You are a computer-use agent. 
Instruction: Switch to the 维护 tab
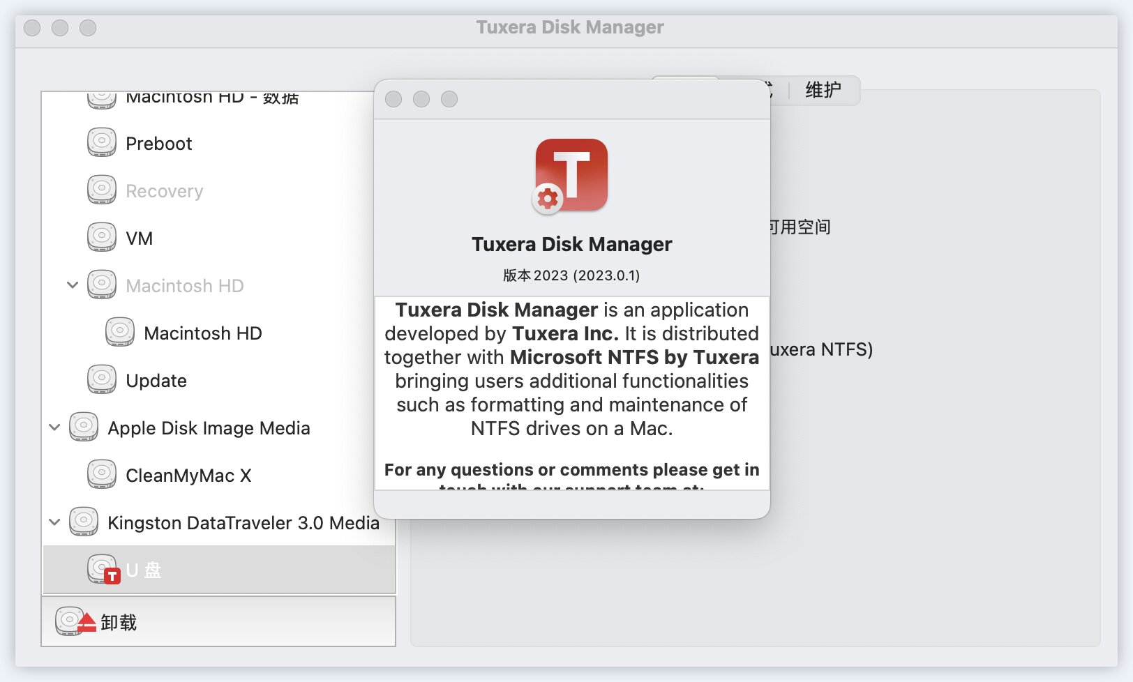823,91
